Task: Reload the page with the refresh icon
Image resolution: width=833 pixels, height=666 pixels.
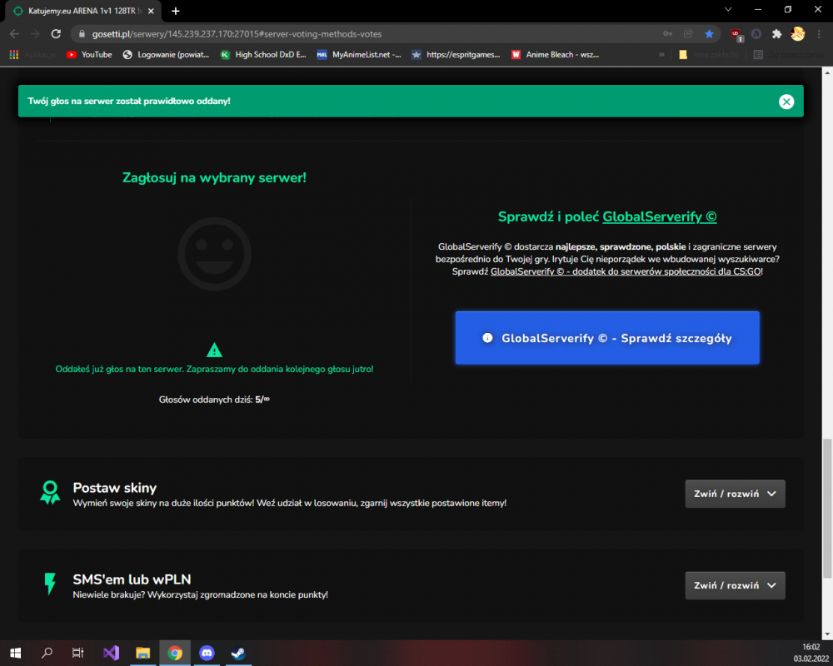Action: click(x=56, y=34)
